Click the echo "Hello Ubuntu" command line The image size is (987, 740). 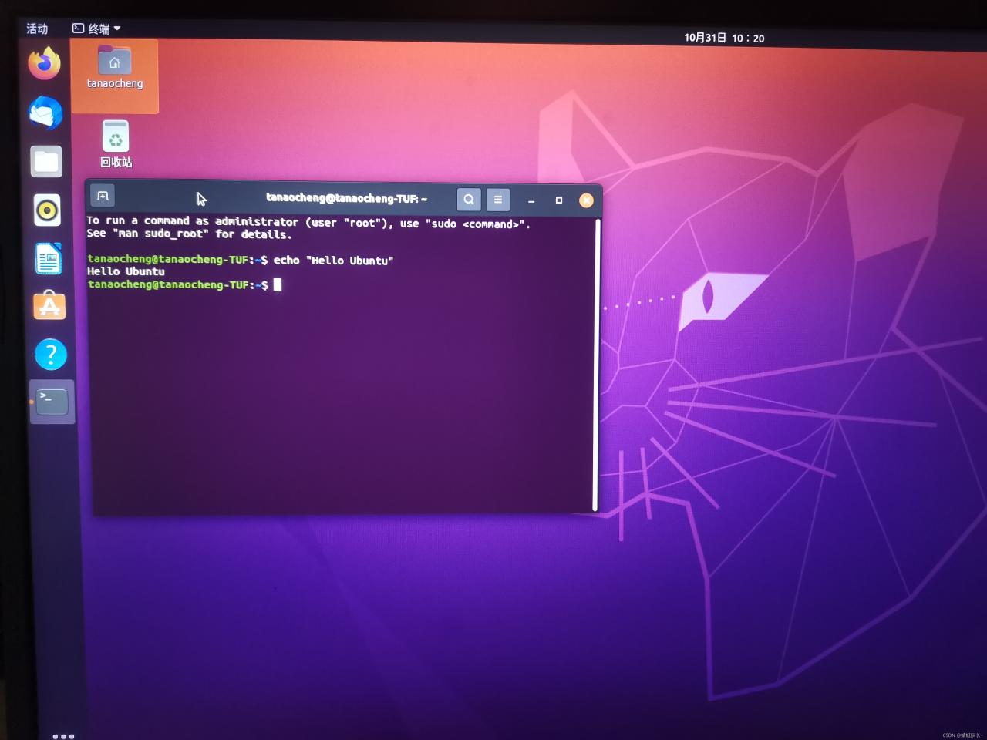241,260
